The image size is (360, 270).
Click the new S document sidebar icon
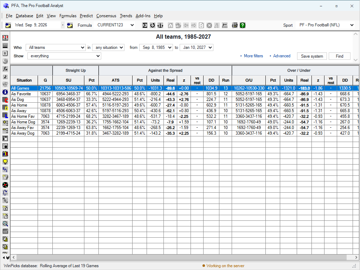click(x=5, y=208)
